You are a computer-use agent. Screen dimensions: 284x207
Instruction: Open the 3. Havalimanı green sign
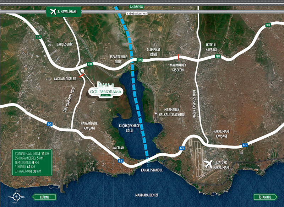point(64,12)
